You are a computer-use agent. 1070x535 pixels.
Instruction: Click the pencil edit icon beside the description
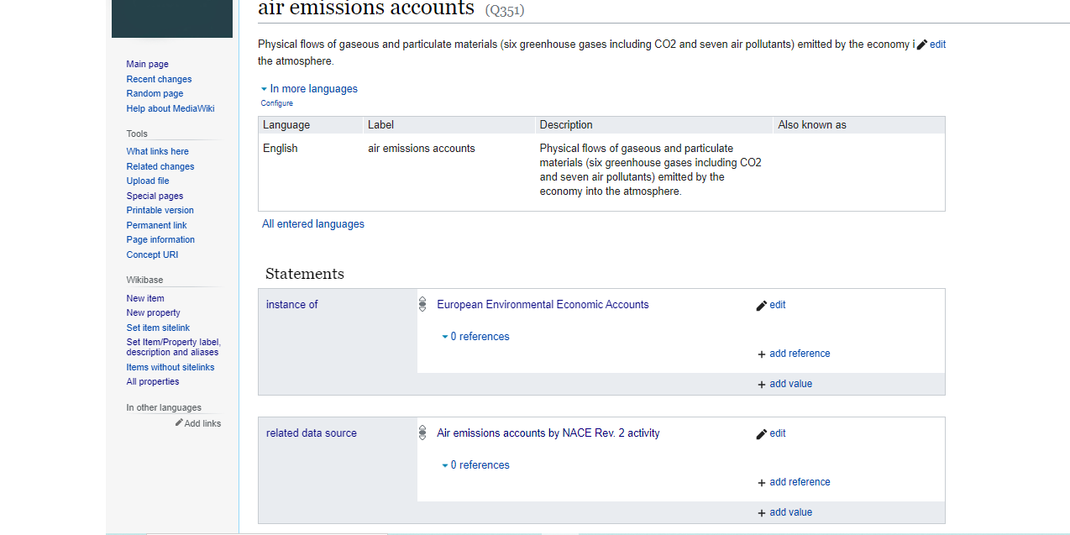tap(922, 45)
